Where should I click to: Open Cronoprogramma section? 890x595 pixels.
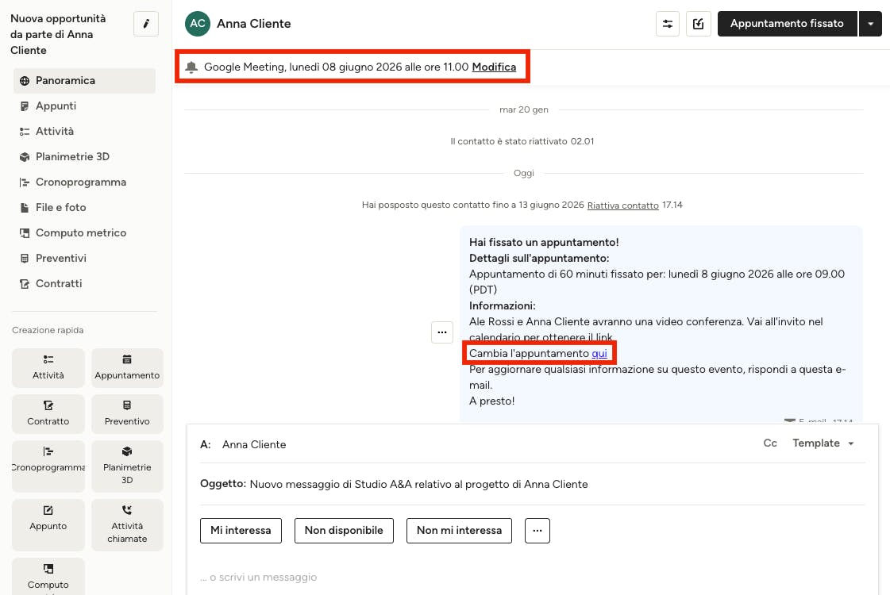click(85, 182)
